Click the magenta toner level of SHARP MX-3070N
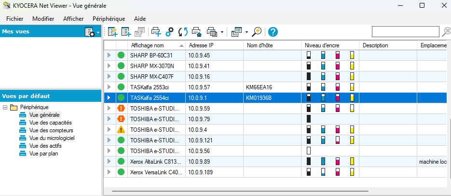This screenshot has width=451, height=196. pos(338,66)
